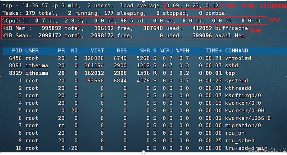287x155 pixels.
Task: Click the VIRT column header
Action: tap(97, 51)
